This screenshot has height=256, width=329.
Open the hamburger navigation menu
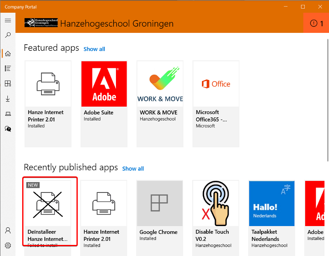(x=7, y=21)
